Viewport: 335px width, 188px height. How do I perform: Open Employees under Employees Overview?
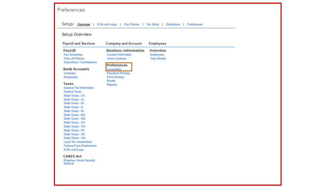(x=157, y=55)
